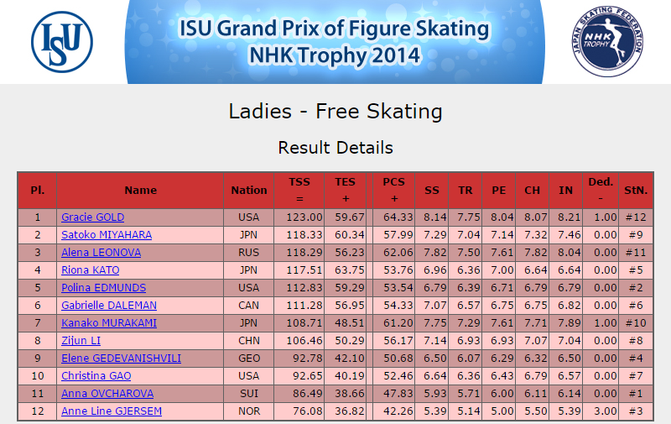Open Anna OVCHAROVA's link

[107, 393]
